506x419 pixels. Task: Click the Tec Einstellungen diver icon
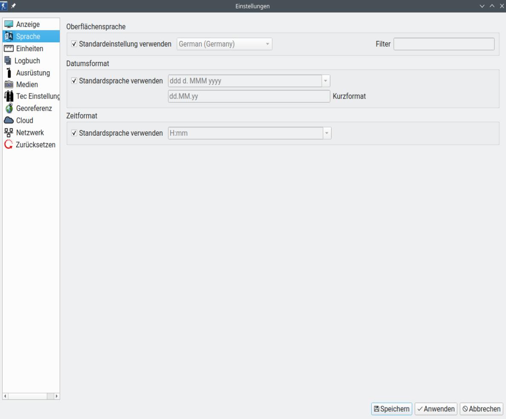pos(9,96)
